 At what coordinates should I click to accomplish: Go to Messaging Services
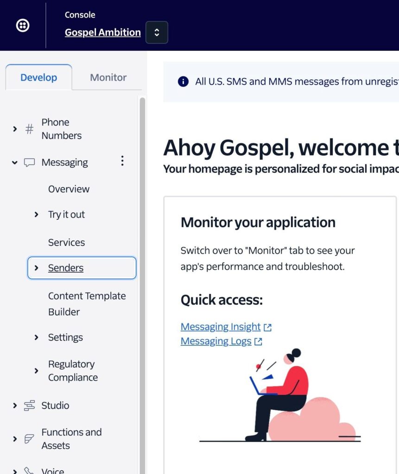tap(66, 242)
